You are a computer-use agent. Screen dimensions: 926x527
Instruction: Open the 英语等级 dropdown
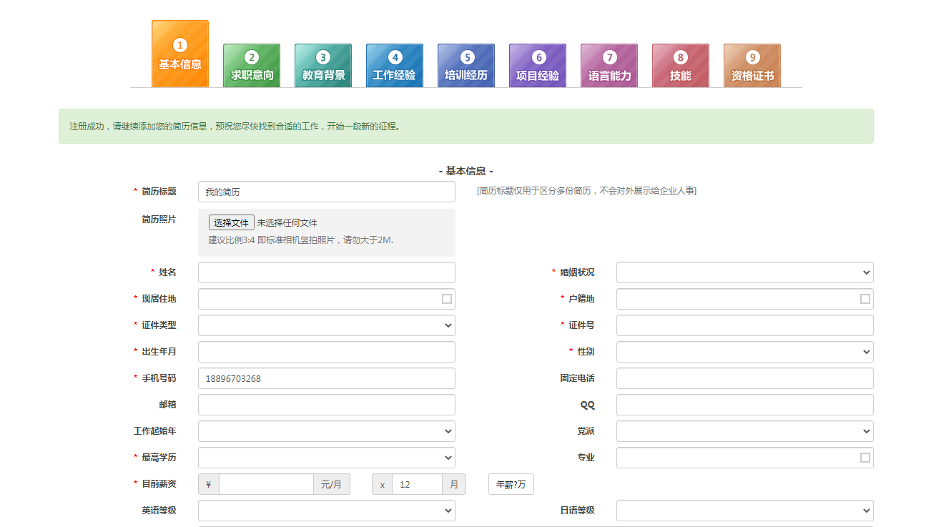point(327,511)
